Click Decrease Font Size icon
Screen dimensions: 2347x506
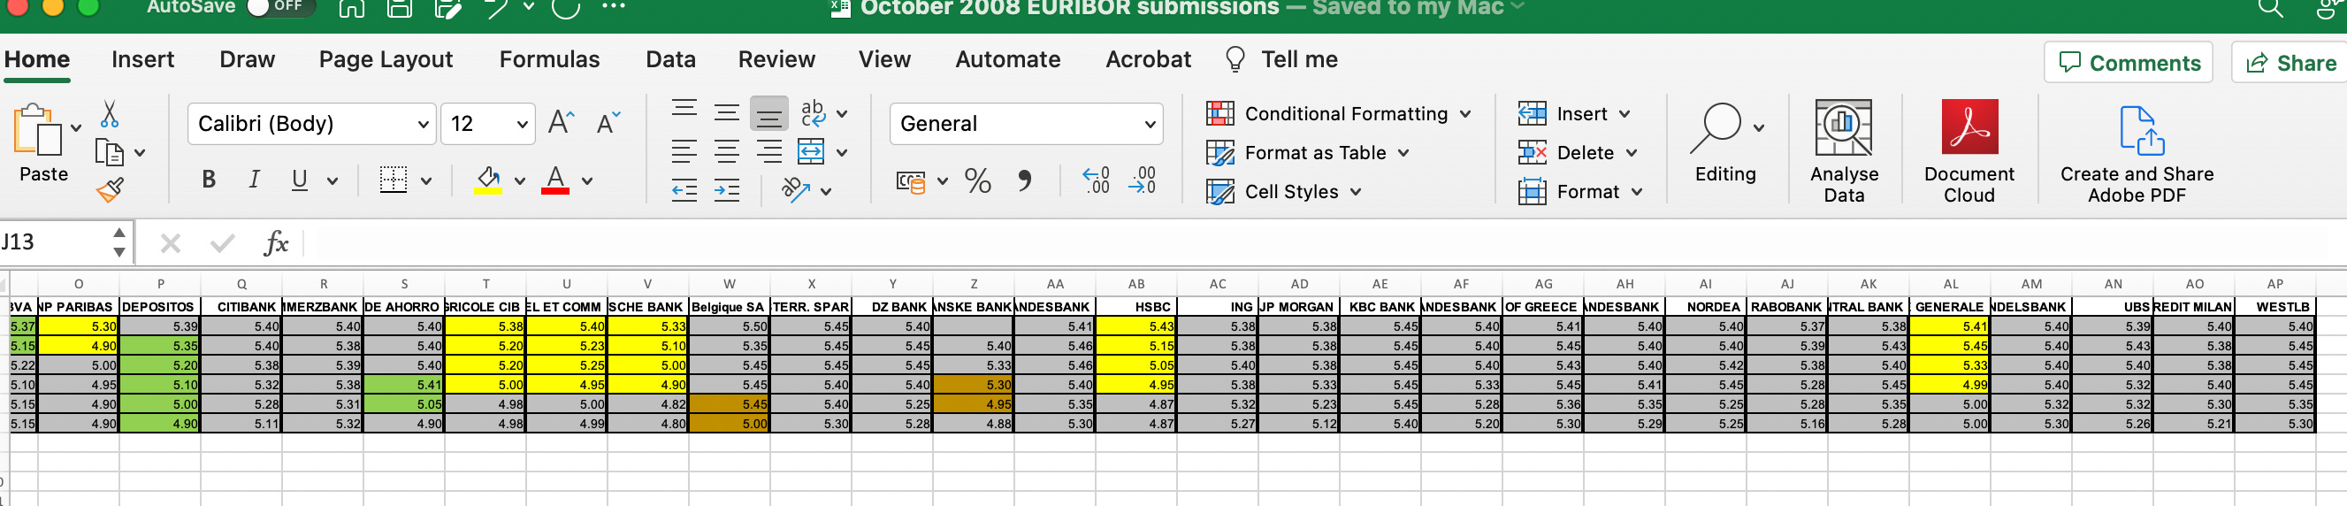[x=608, y=122]
